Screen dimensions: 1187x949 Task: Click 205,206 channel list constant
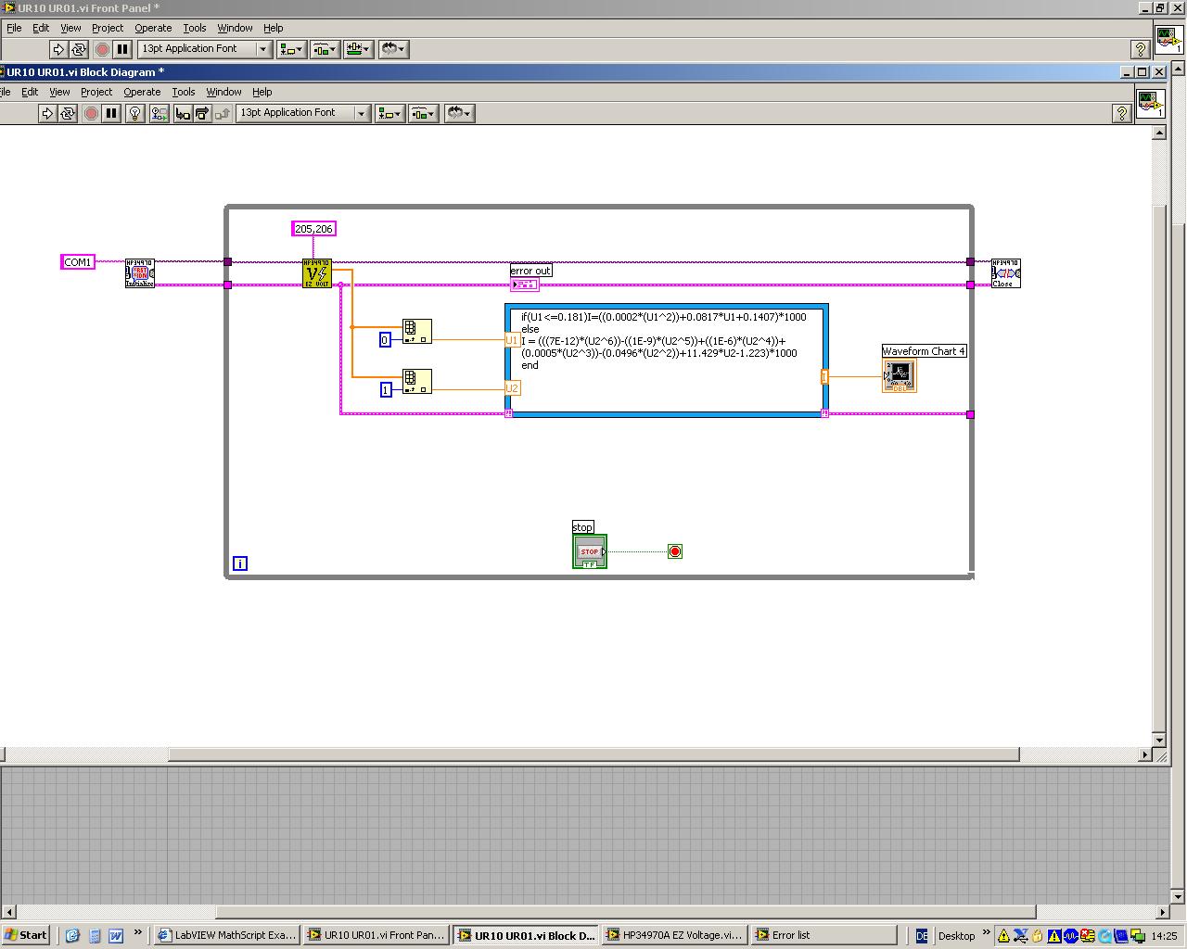[313, 229]
